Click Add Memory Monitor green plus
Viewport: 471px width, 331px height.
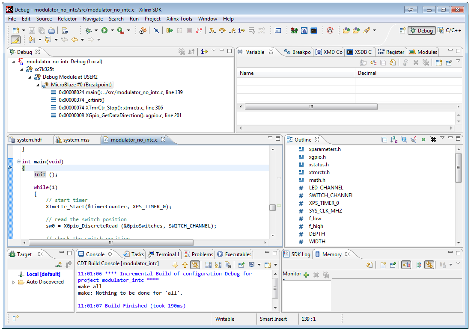coord(306,275)
